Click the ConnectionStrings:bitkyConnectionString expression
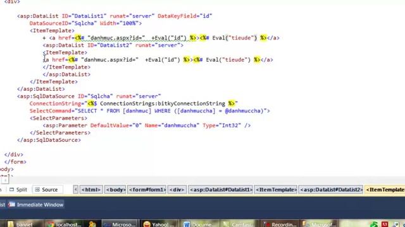The height and width of the screenshot is (227, 405). tap(162, 103)
